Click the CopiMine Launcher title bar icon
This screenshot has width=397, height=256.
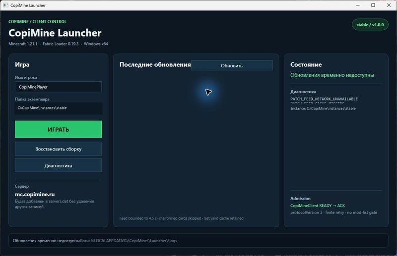5,5
